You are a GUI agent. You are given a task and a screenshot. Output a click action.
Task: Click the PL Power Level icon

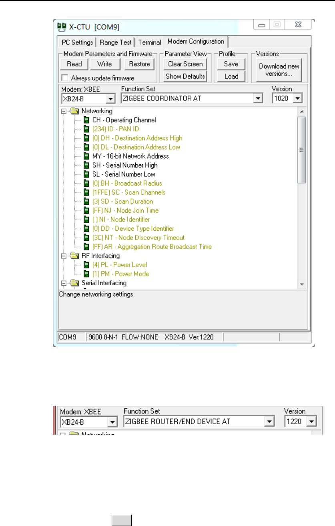(86, 265)
